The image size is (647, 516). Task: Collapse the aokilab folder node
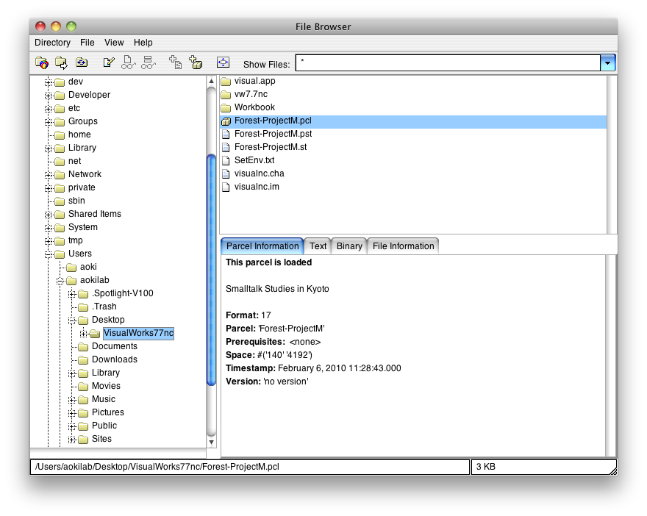(60, 281)
